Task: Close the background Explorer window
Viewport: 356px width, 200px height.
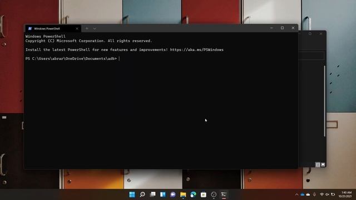Action: tap(321, 34)
